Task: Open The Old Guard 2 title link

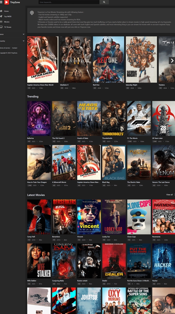Action: (58, 138)
